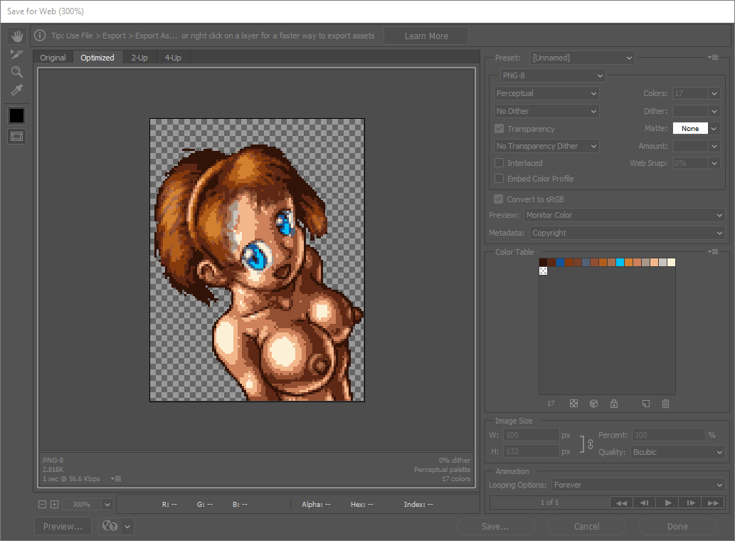Delete the selected color from the Color Table
Image resolution: width=735 pixels, height=541 pixels.
tap(665, 404)
